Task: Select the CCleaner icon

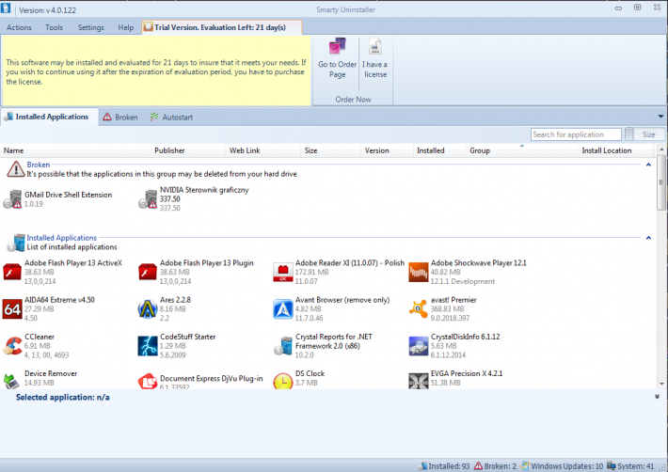Action: tap(12, 346)
